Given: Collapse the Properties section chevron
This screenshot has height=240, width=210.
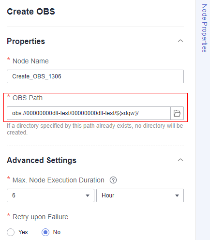Looking at the screenshot, I should [x=180, y=41].
